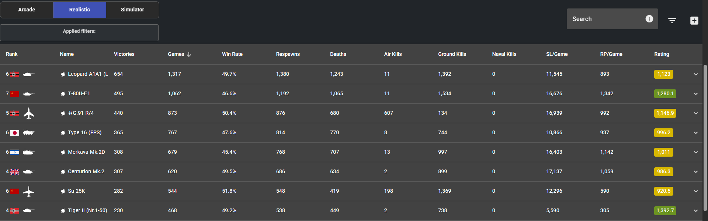This screenshot has height=221, width=708.
Task: Select the Realistic mode tab
Action: [79, 10]
